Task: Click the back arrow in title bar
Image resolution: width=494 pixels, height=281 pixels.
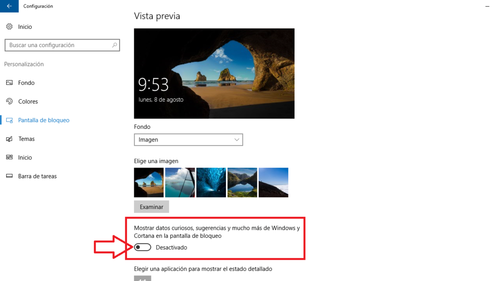Action: (x=9, y=6)
